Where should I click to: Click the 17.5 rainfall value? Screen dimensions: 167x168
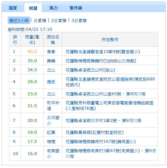click(x=32, y=142)
